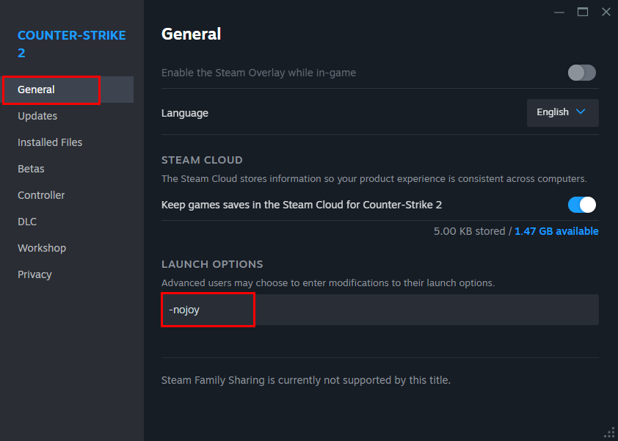Image resolution: width=618 pixels, height=441 pixels.
Task: Select the DLC section
Action: point(27,222)
